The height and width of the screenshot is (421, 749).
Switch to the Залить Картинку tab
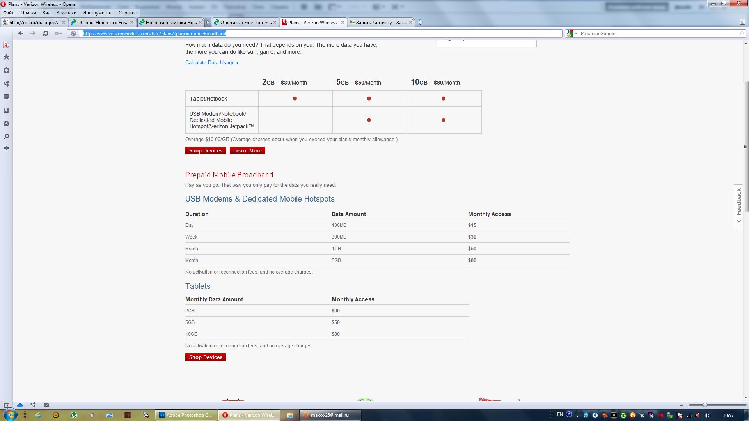point(380,23)
